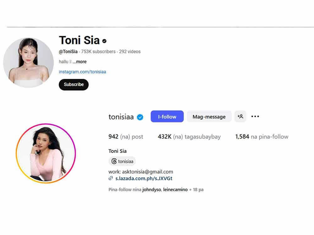Click the blue verified badge beside tonisiaa
Image resolution: width=314 pixels, height=235 pixels.
point(140,117)
